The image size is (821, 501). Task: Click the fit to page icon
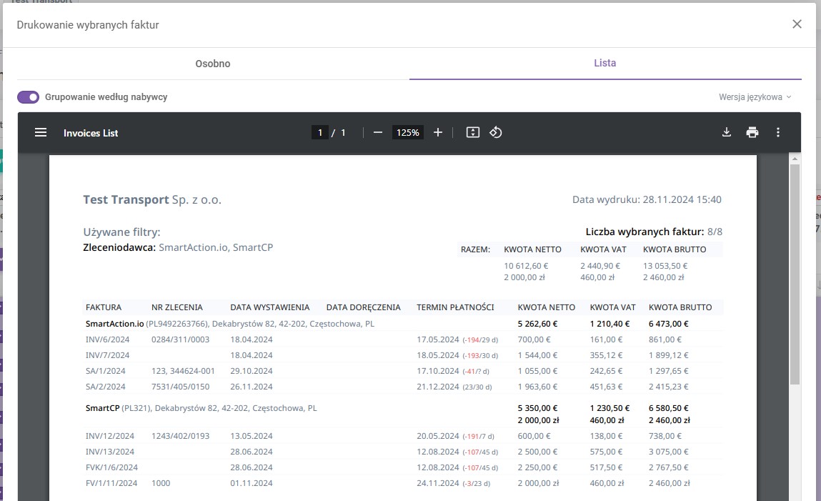click(x=473, y=132)
